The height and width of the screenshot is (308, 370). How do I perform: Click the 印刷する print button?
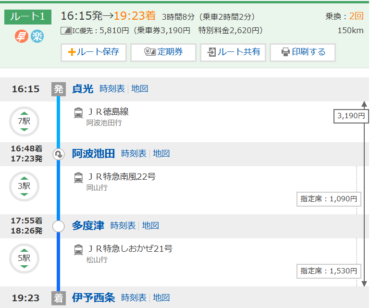pos(303,52)
